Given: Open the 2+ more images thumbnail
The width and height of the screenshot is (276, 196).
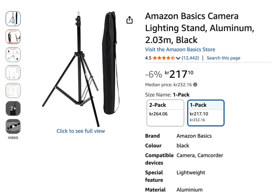Looking at the screenshot, I should pyautogui.click(x=13, y=108).
